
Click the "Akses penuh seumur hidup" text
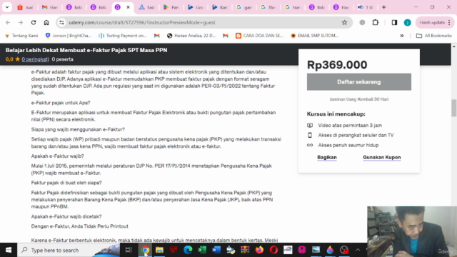[x=348, y=145]
